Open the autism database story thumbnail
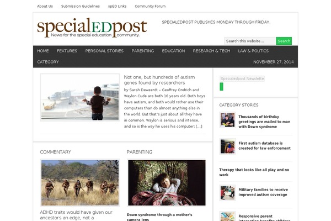Viewport: 331px width, 221px height. 227,146
